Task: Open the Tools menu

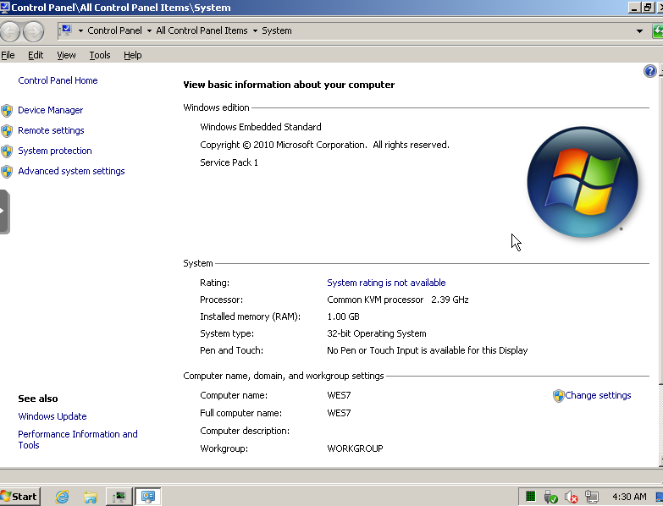Action: [x=100, y=55]
